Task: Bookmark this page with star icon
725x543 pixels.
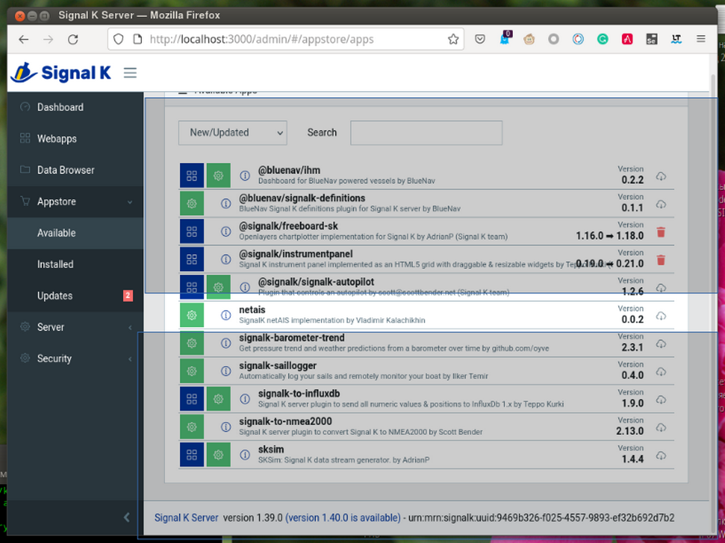Action: (x=453, y=39)
